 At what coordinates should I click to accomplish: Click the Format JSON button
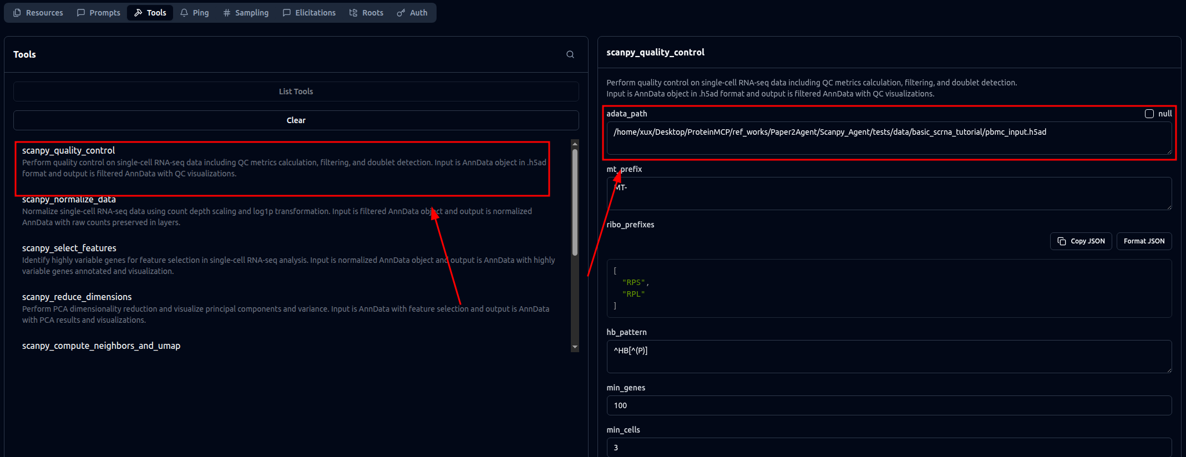coord(1144,241)
